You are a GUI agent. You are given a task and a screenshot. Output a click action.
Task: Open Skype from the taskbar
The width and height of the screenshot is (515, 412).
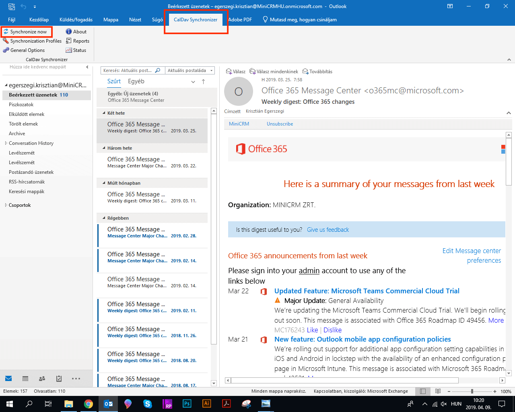[148, 404]
